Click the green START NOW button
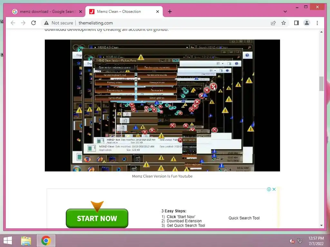The width and height of the screenshot is (330, 247). pyautogui.click(x=97, y=218)
